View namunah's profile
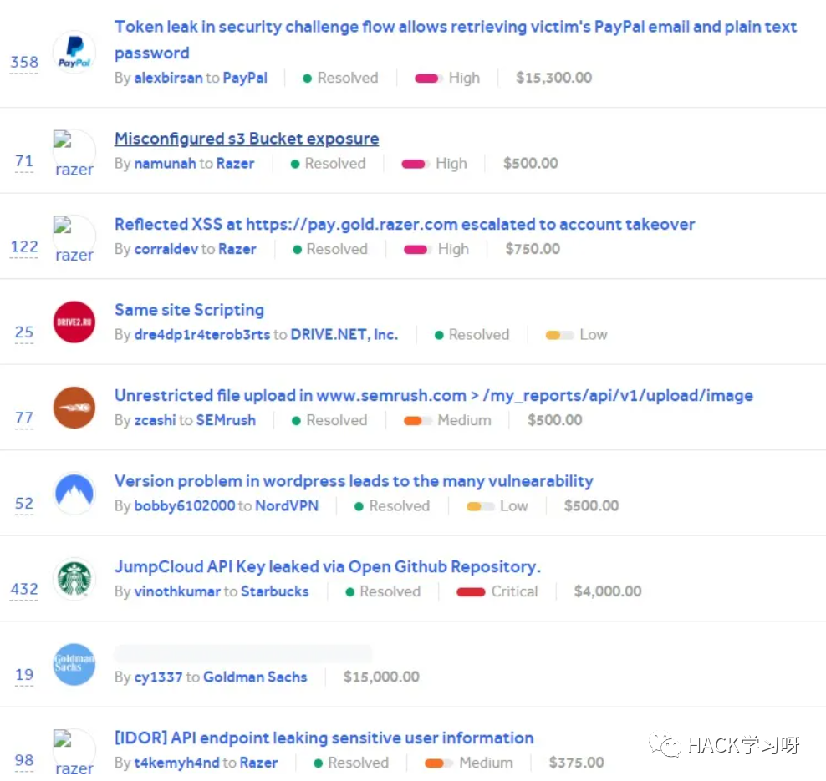 pos(165,164)
